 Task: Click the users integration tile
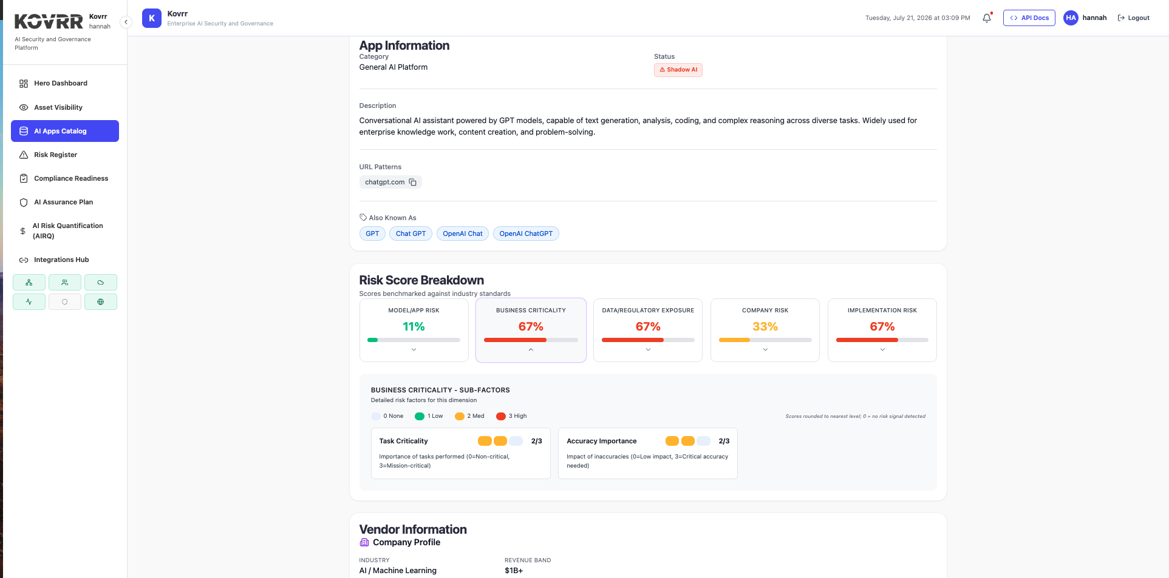(x=65, y=283)
